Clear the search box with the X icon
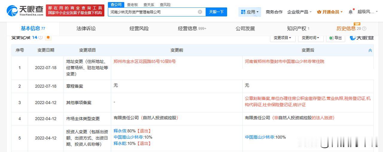Image resolution: width=383 pixels, height=152 pixels. click(200, 12)
